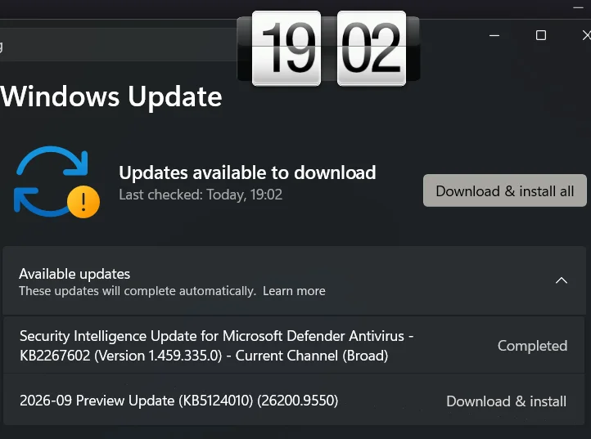Click the blue Windows Update sync arrows icon
Screen dimensions: 591x439
(x=51, y=181)
